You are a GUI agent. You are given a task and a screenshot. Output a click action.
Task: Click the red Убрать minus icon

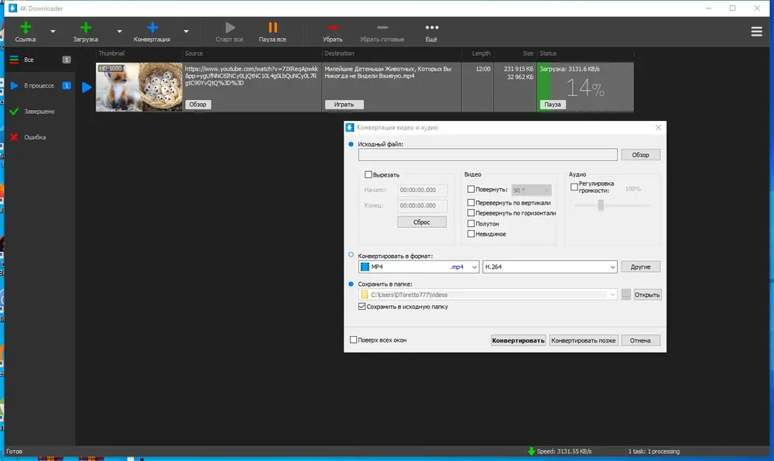[333, 28]
